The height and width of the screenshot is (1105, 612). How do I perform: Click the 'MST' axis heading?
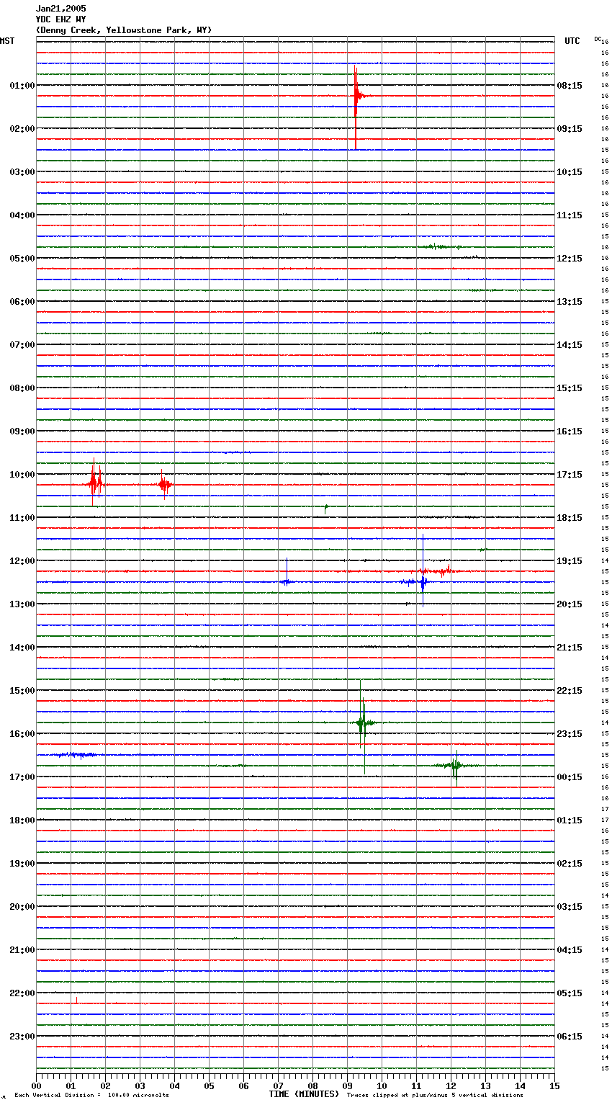(7, 41)
